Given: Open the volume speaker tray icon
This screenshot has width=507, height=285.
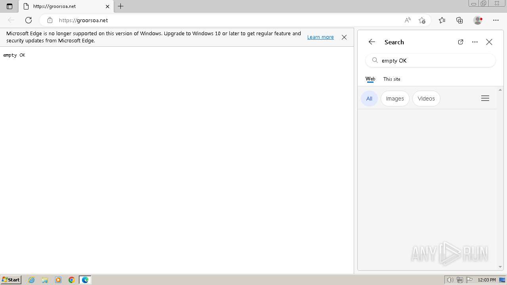Looking at the screenshot, I should [450, 280].
